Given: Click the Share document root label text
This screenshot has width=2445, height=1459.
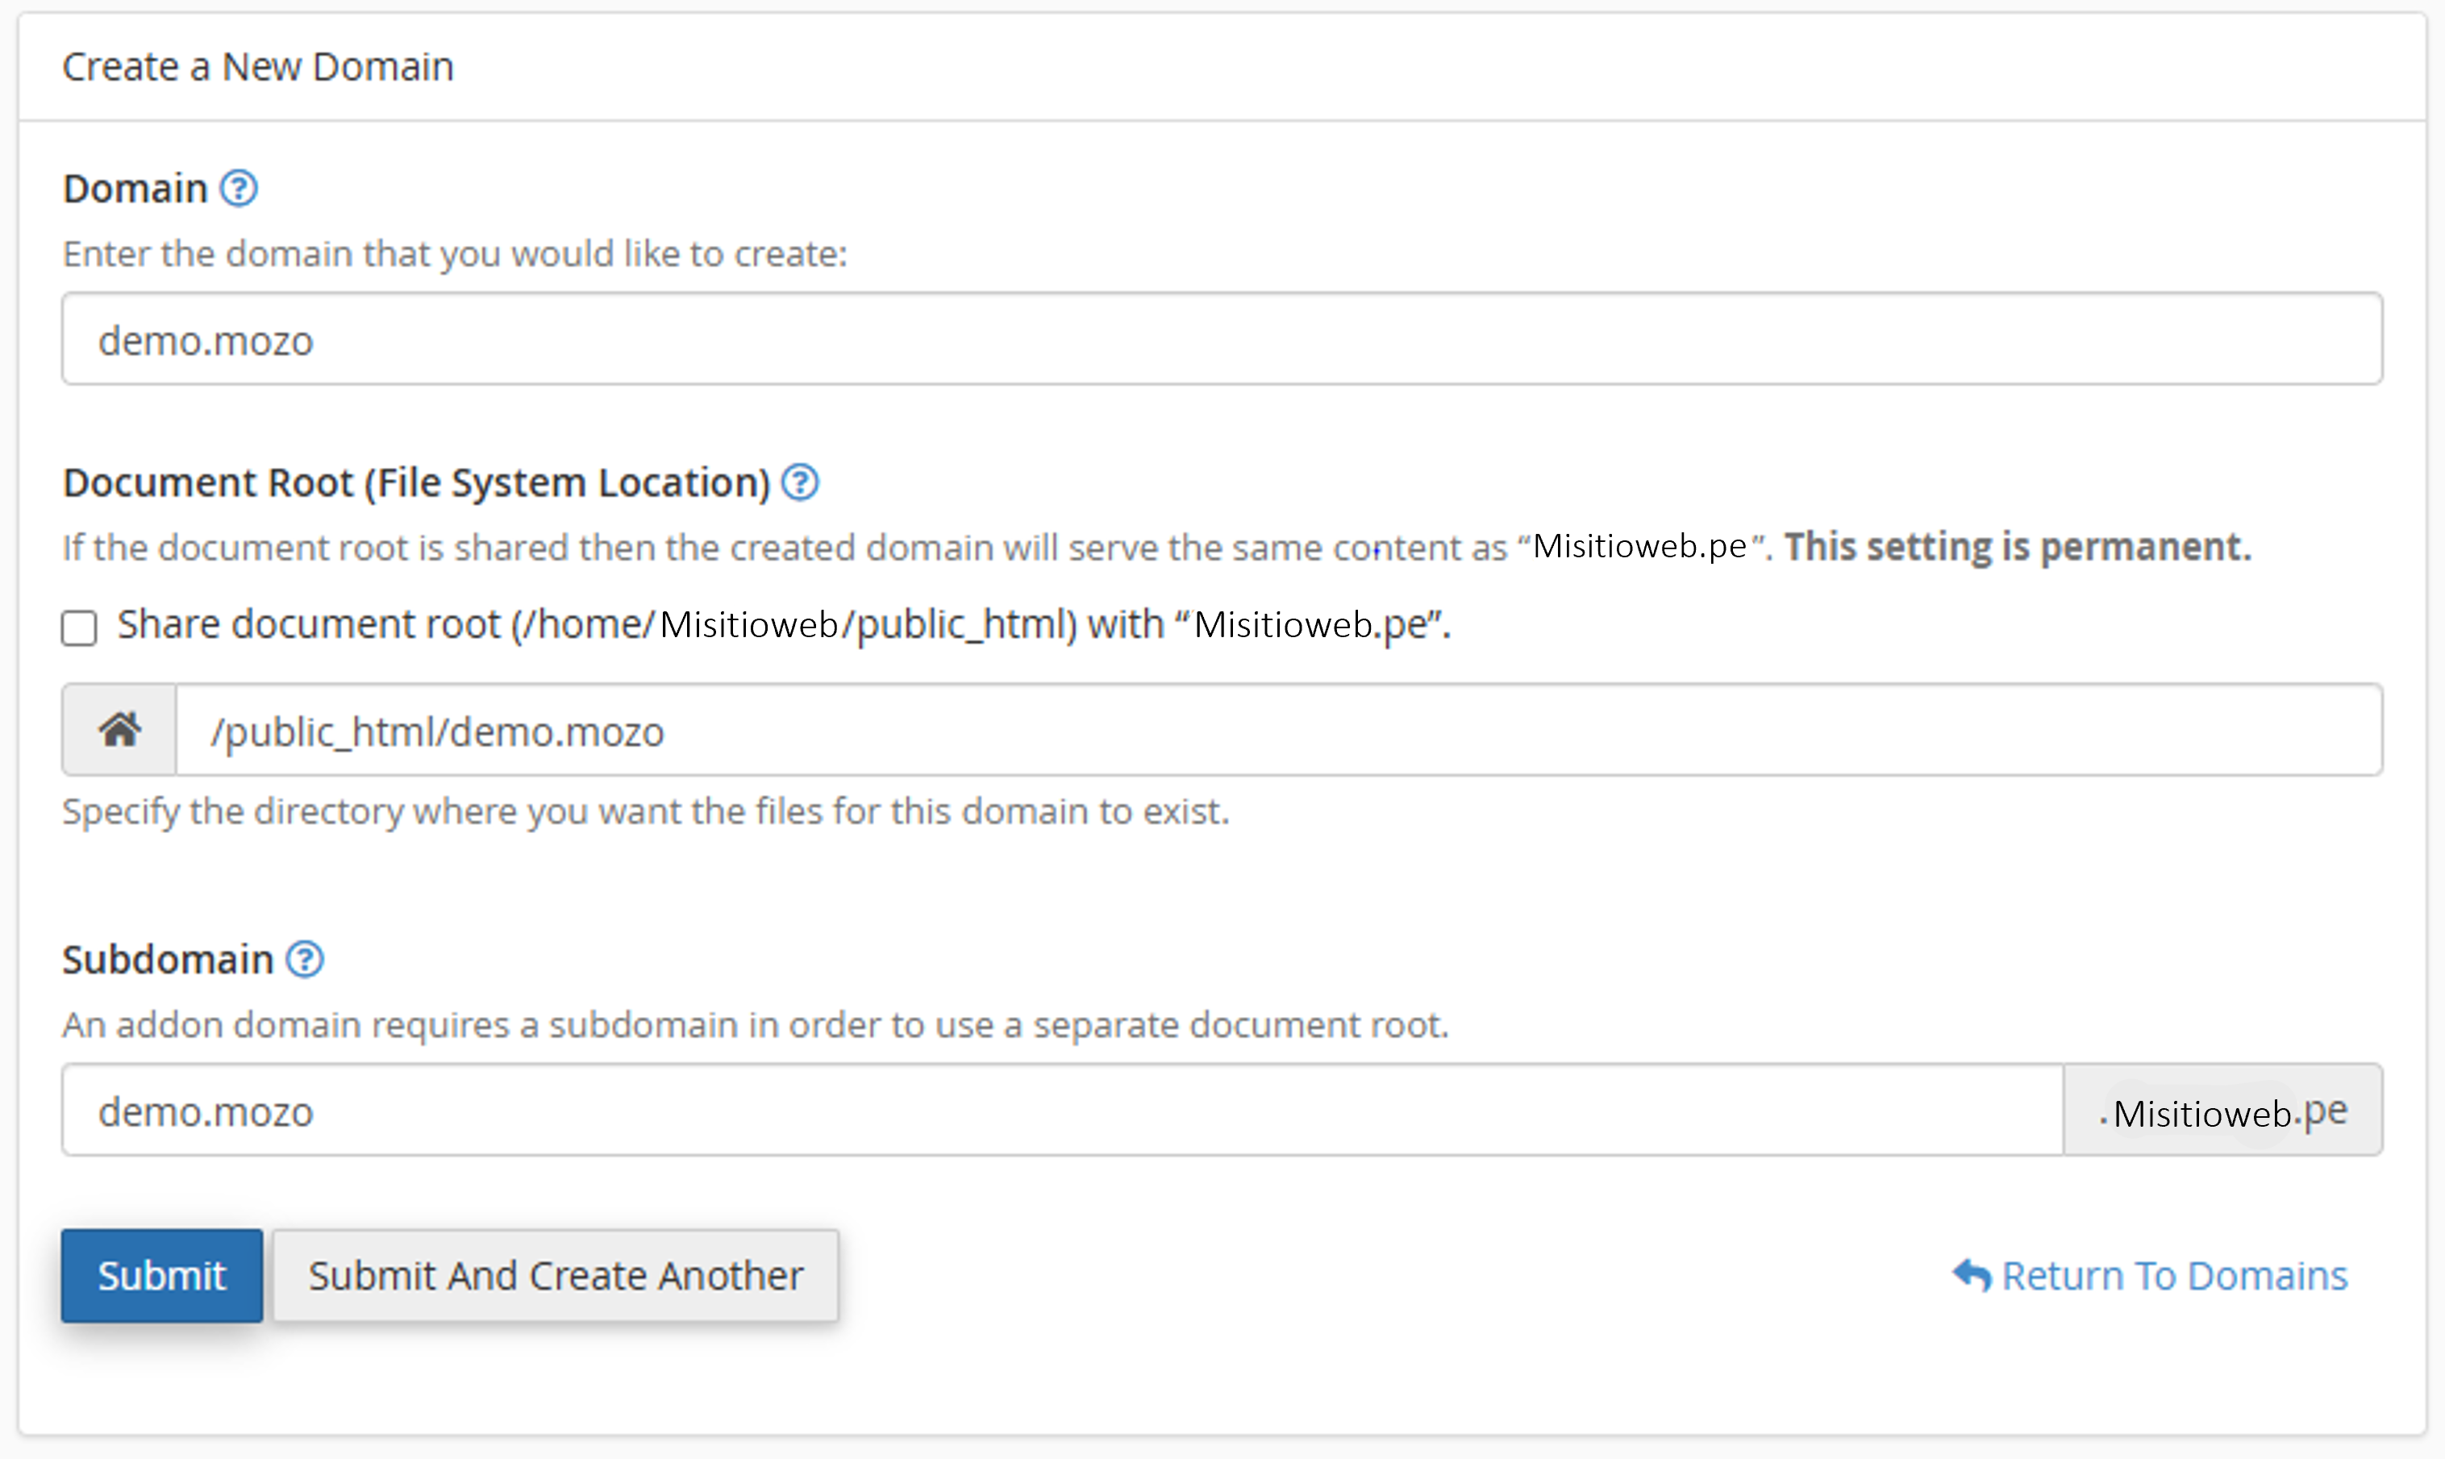Looking at the screenshot, I should tap(782, 624).
